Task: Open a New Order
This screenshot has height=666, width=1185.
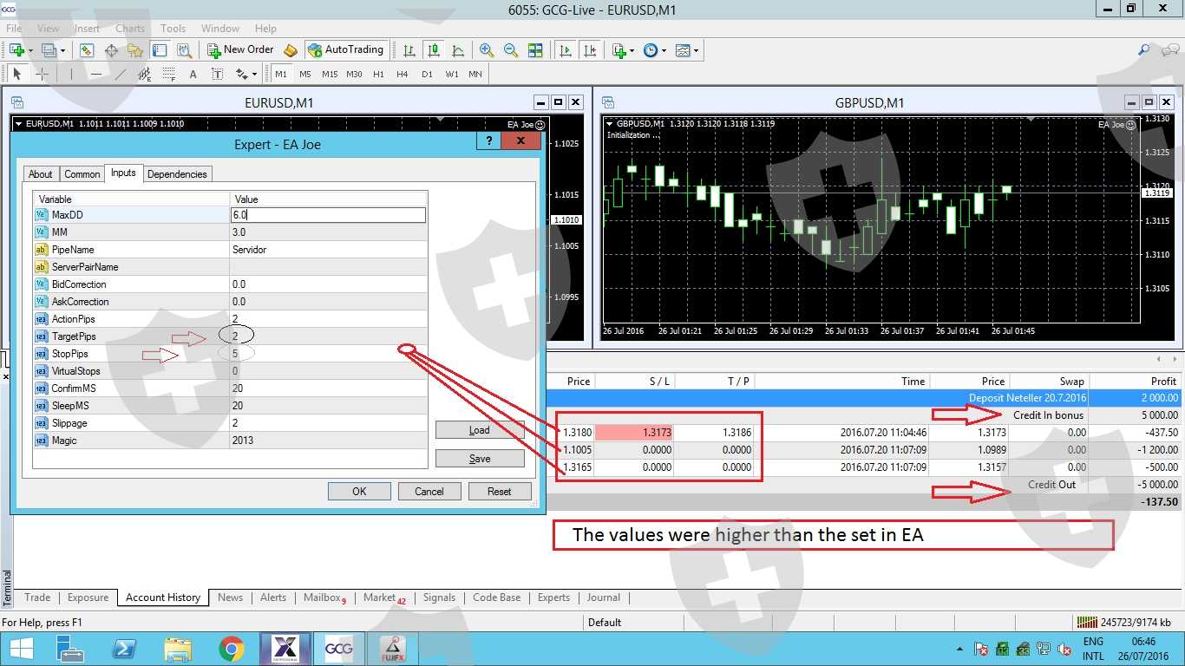Action: [x=241, y=50]
